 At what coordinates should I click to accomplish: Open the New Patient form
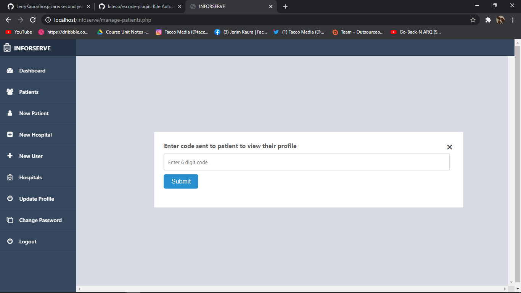click(34, 113)
